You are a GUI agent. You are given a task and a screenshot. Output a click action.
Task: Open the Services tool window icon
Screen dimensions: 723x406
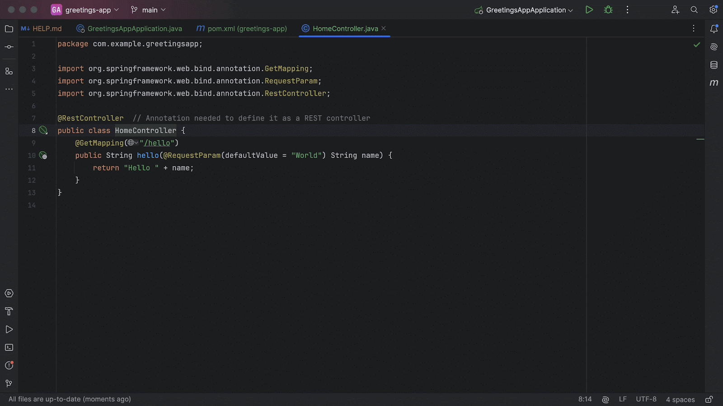point(9,293)
